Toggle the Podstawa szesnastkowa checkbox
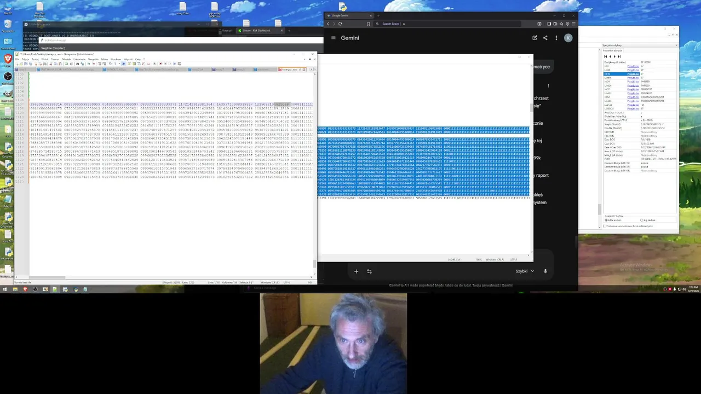Viewport: 701px width, 394px height. pyautogui.click(x=605, y=225)
